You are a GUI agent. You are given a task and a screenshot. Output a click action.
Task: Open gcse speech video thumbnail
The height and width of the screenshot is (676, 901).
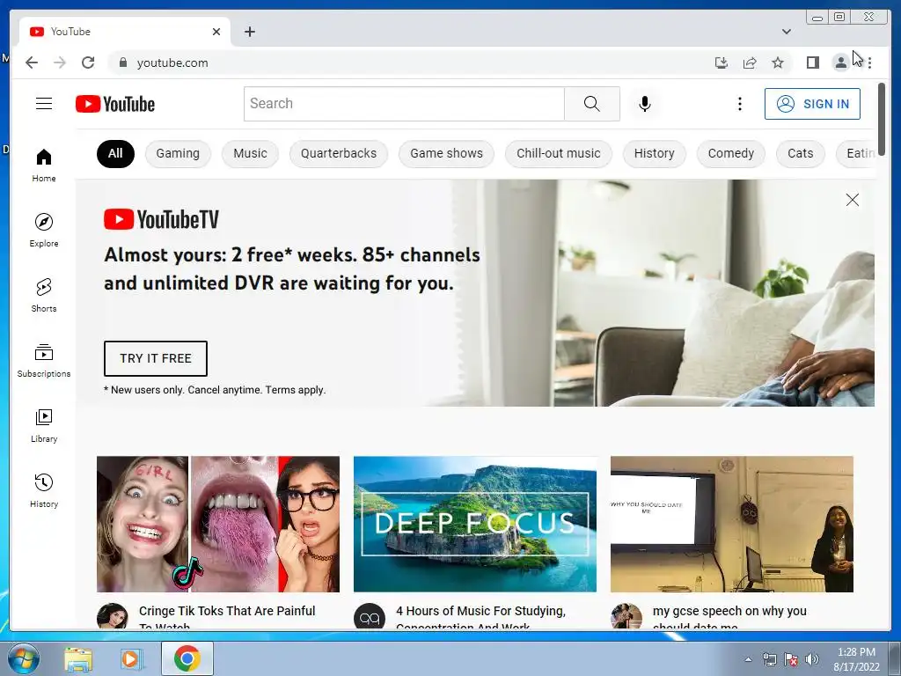coord(731,524)
